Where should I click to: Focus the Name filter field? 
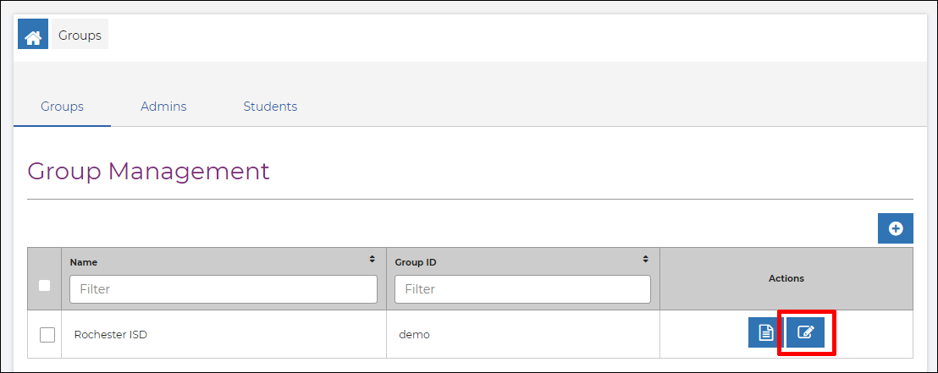pos(223,289)
